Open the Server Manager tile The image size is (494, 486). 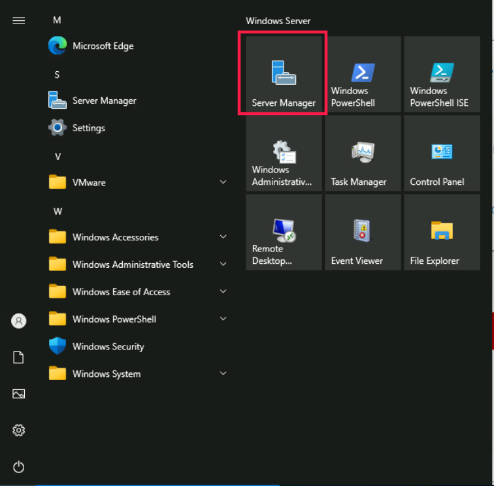point(284,74)
